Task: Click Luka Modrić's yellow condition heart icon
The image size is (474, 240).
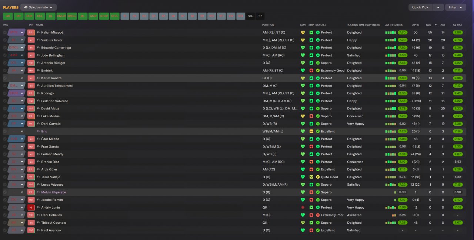Action: pos(303,116)
